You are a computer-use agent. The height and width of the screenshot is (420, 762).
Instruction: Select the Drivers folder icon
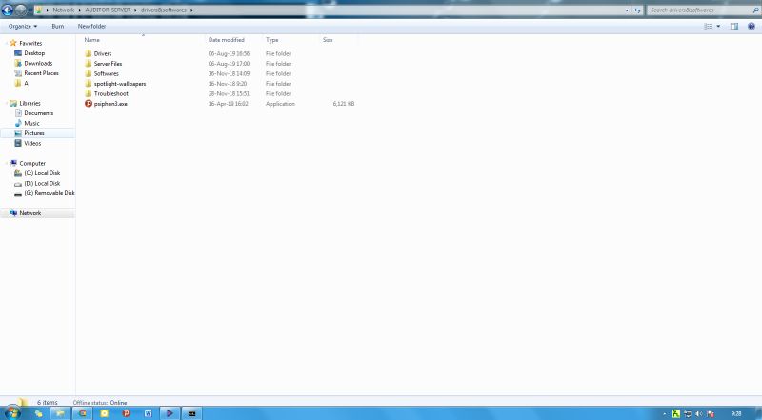[x=88, y=53]
